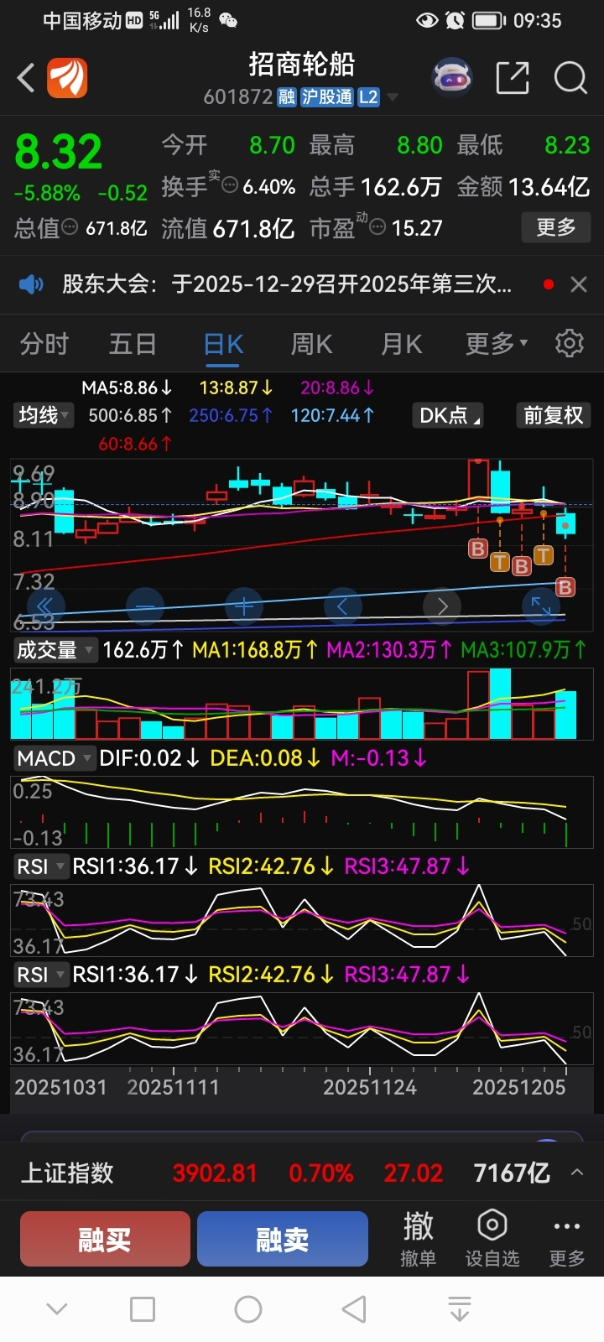This screenshot has height=1342, width=604.
Task: Open the robot AI assistant icon
Action: (451, 78)
